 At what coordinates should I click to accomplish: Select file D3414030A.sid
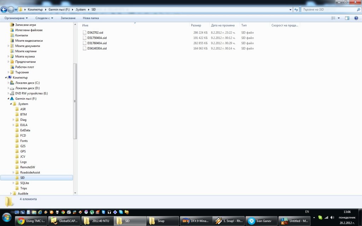(x=97, y=48)
